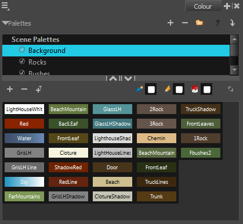
Task: Click the remove palette minus icon
Action: click(185, 23)
